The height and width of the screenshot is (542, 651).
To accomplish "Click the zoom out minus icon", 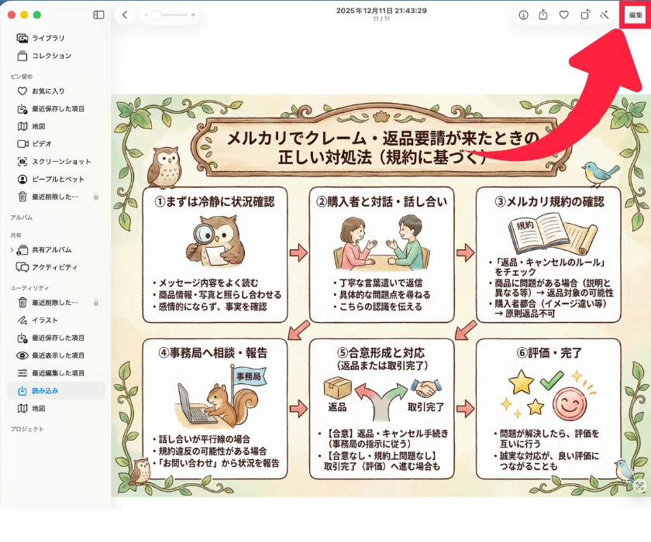I will [x=146, y=15].
